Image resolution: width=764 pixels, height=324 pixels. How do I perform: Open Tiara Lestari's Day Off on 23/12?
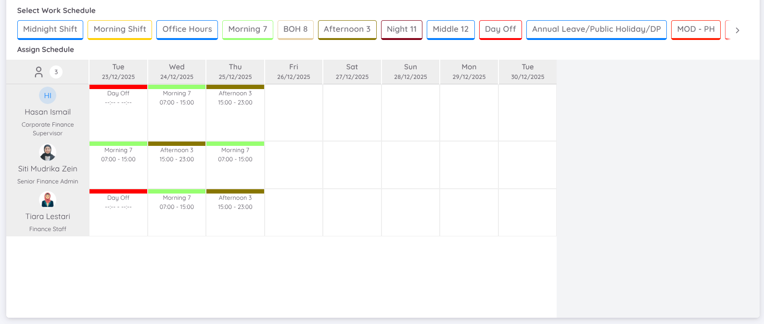118,212
